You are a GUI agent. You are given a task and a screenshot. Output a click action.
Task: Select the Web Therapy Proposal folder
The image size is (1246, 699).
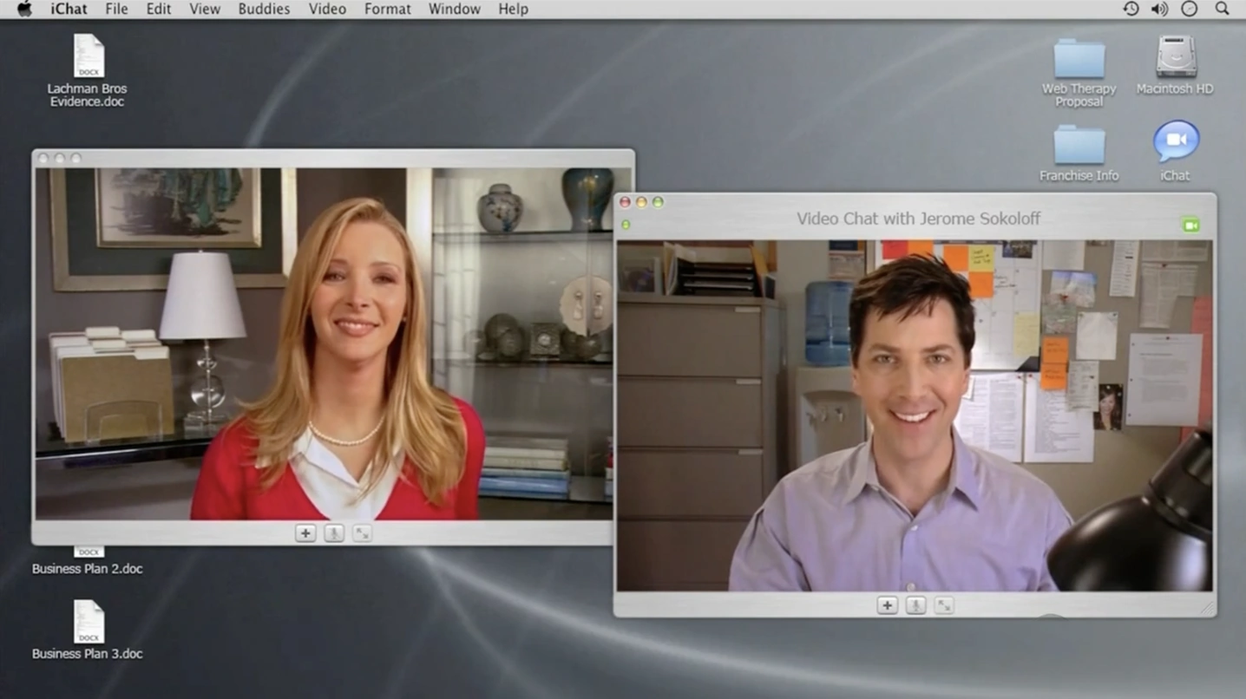click(1079, 58)
